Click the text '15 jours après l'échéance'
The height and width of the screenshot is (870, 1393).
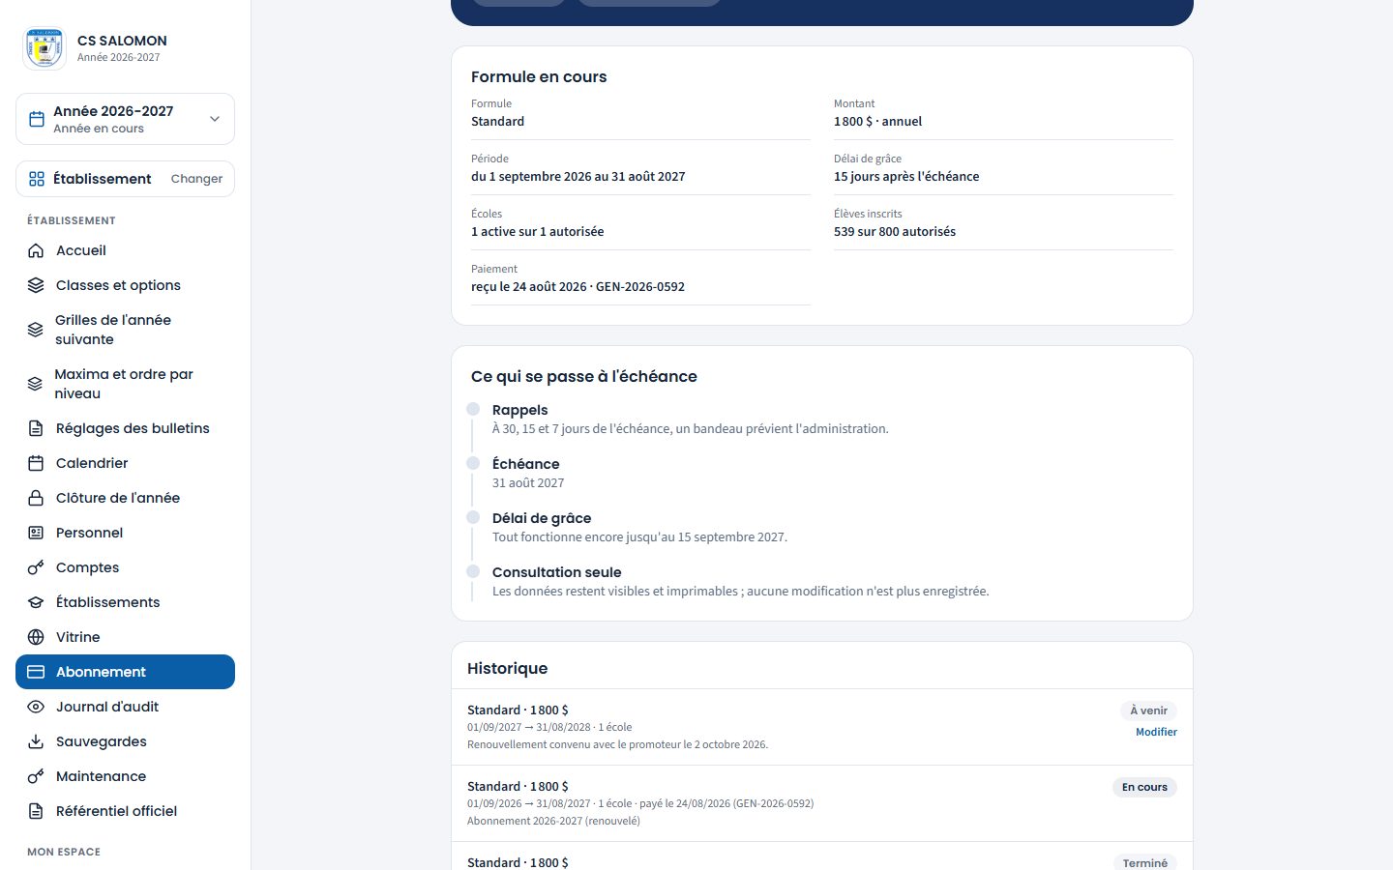pos(906,177)
